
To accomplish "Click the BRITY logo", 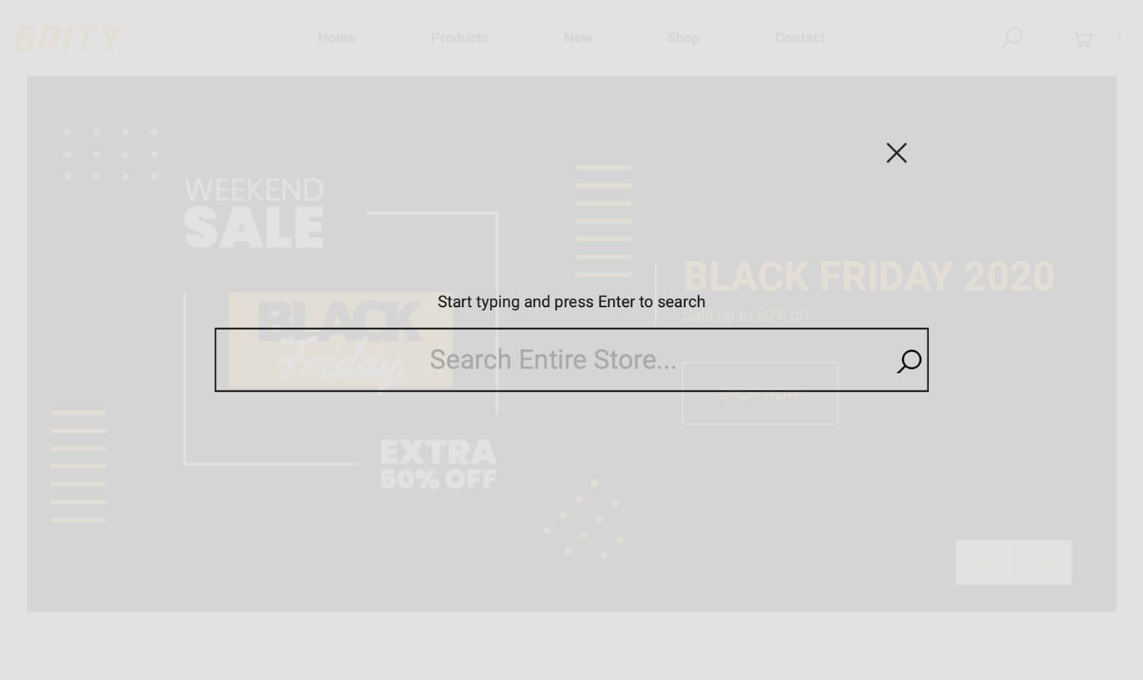I will [x=69, y=38].
